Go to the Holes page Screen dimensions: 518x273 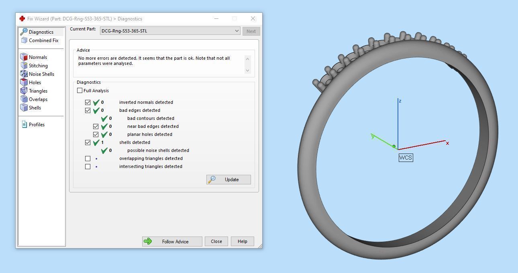[35, 83]
